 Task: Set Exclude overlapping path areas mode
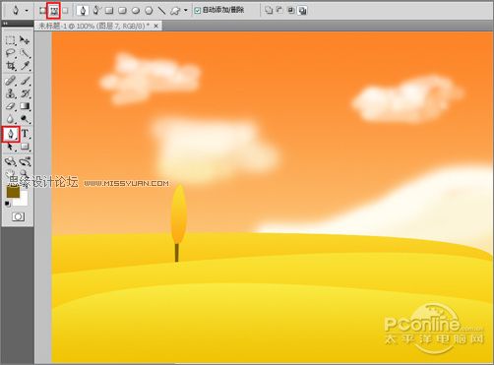(x=302, y=11)
